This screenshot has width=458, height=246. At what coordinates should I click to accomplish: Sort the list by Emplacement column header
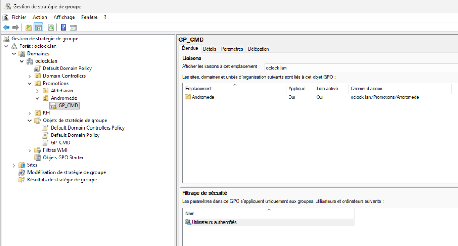click(199, 89)
